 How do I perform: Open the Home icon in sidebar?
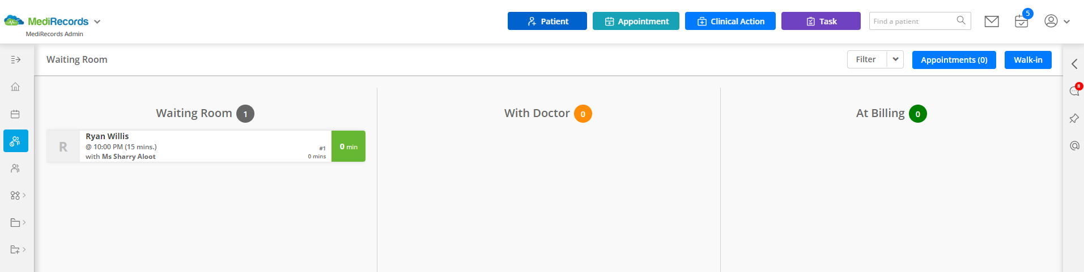[x=15, y=87]
